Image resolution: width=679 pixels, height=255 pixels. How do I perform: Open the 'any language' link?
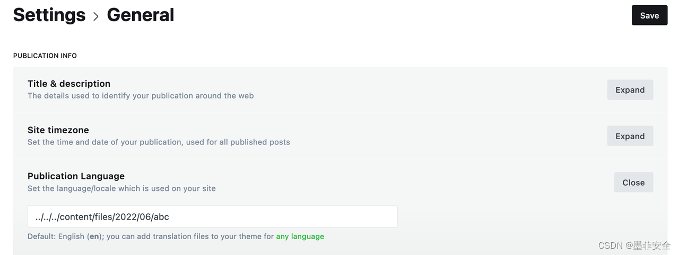point(300,236)
